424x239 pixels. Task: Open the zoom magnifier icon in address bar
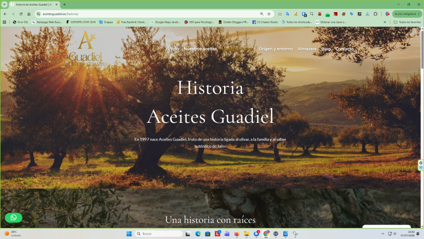[x=262, y=14]
